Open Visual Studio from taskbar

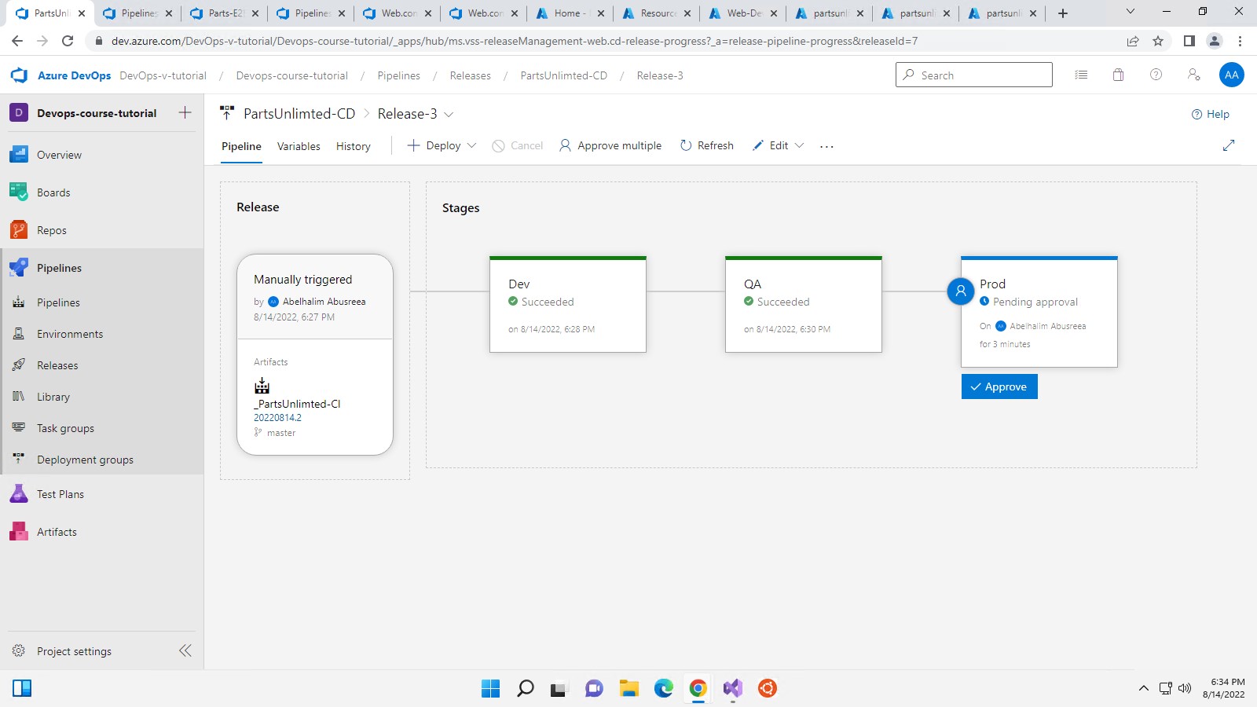coord(732,689)
